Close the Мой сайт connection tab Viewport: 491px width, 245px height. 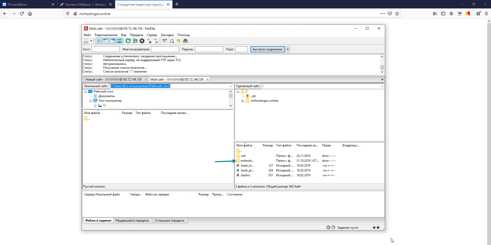click(208, 79)
